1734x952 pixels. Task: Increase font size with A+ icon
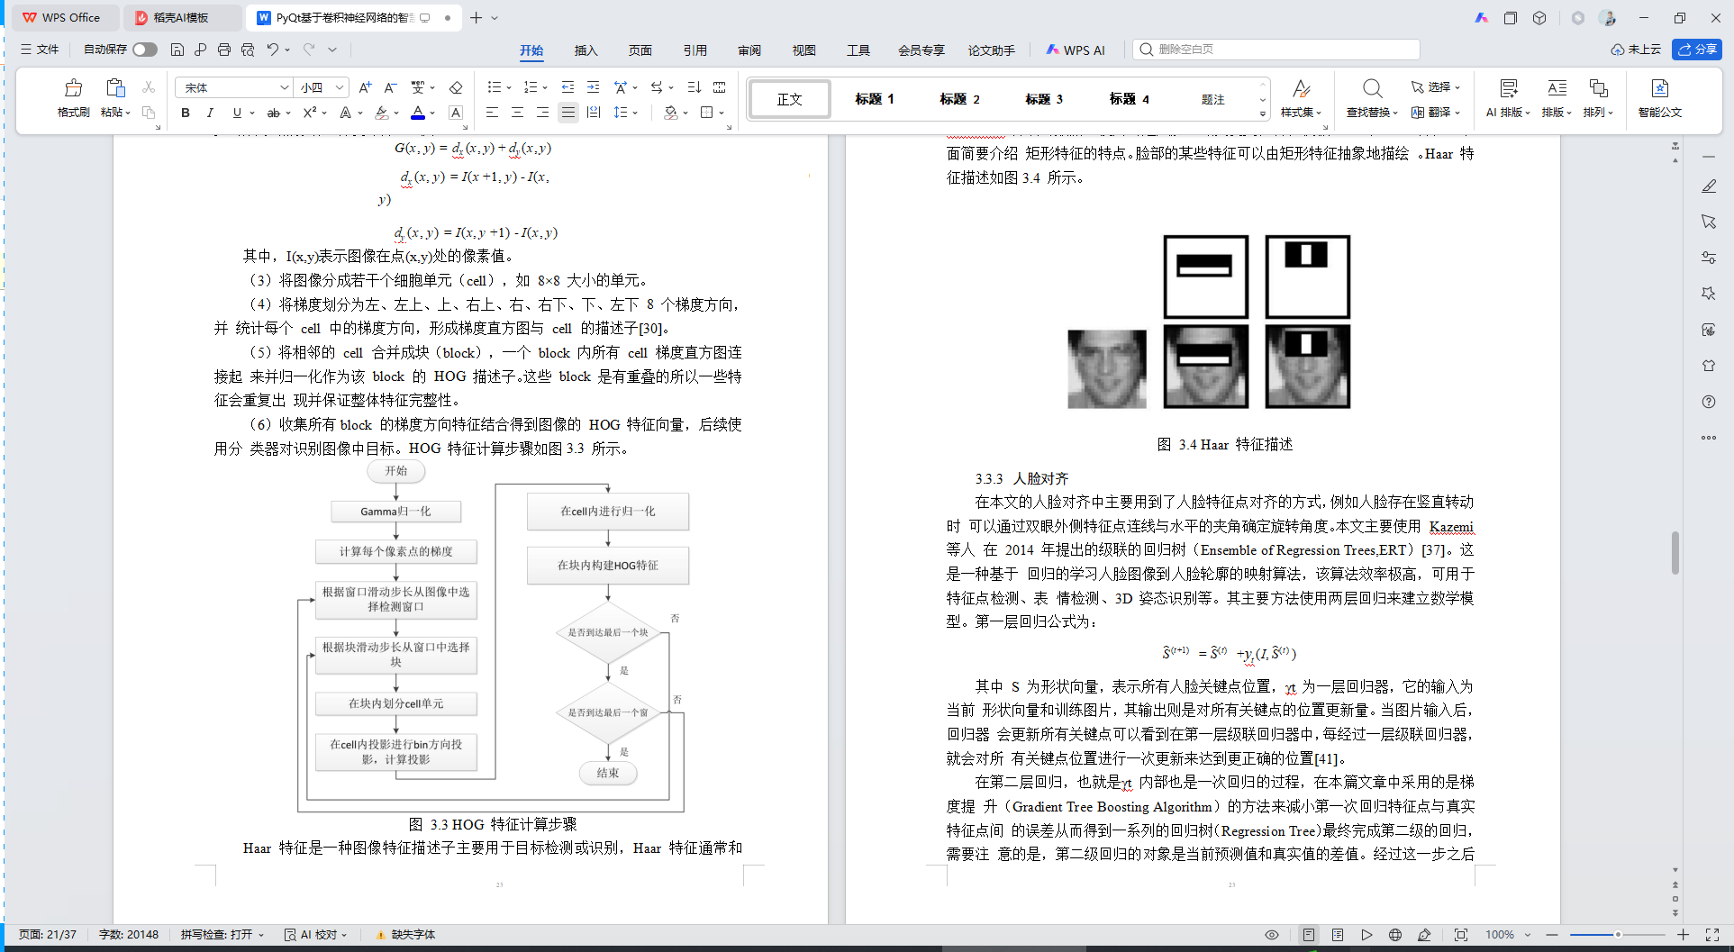click(365, 87)
